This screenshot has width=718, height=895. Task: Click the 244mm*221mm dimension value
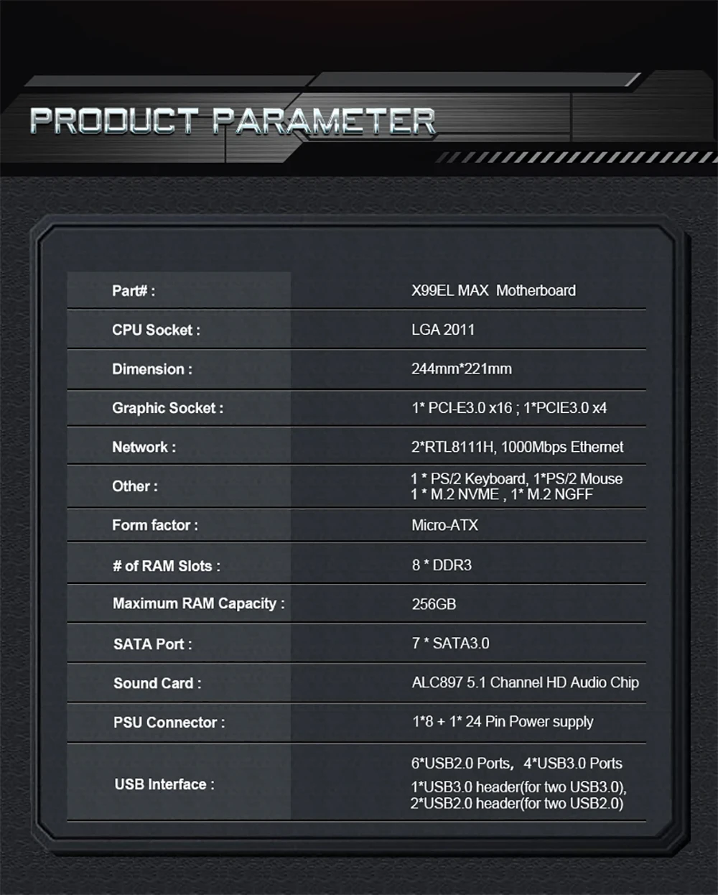(x=462, y=369)
